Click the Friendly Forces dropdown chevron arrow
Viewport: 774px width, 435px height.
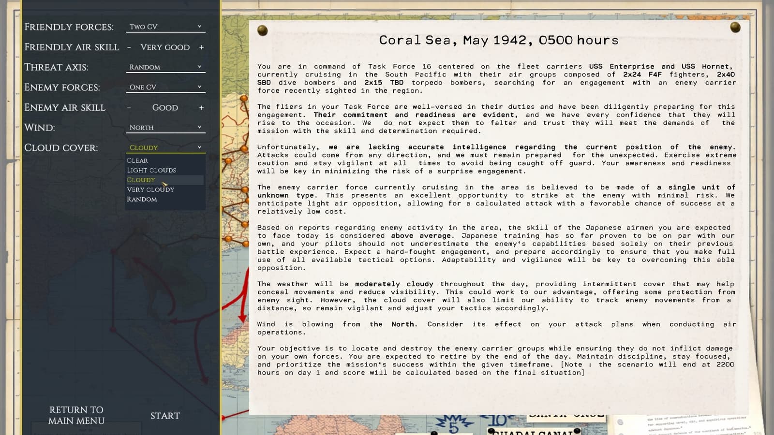[199, 26]
